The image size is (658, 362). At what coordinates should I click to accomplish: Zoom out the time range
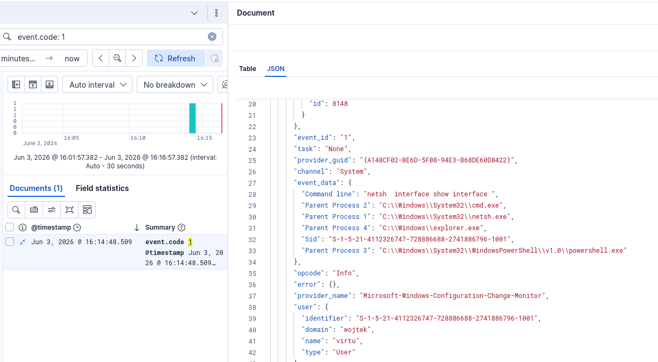(117, 58)
